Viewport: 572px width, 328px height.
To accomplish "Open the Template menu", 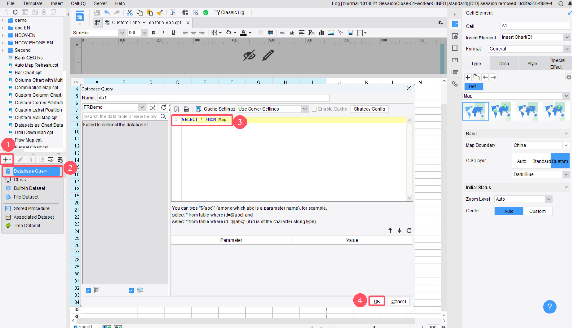I will [33, 3].
